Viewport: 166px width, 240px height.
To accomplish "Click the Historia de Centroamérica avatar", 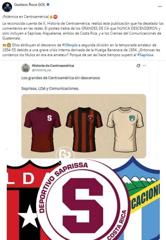I will [26, 68].
